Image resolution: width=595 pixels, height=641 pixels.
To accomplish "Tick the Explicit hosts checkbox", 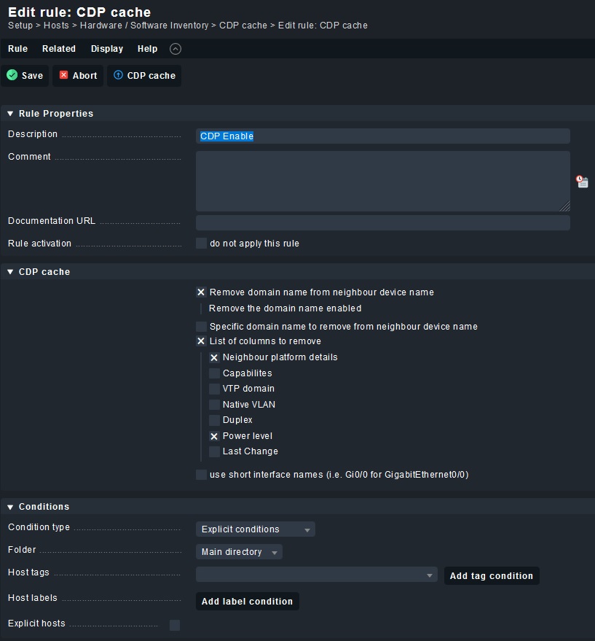I will (175, 624).
